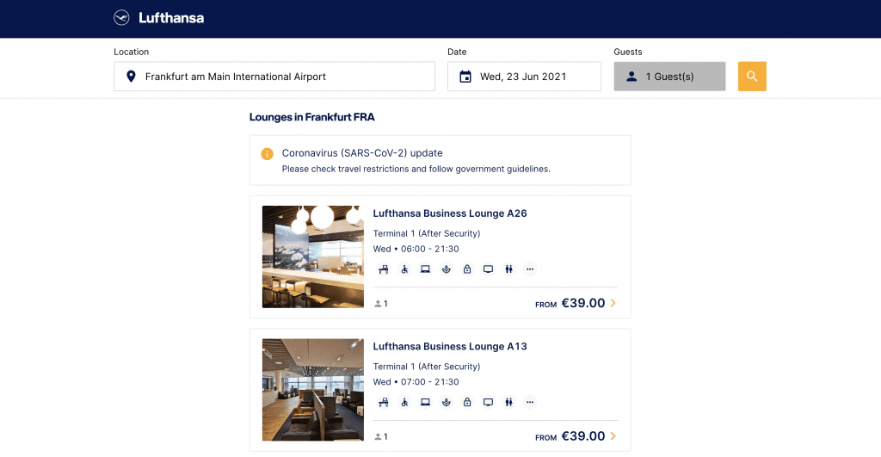Screen dimensions: 881x457
Task: Click locker padlock icon for Lounge A13
Action: tap(467, 403)
